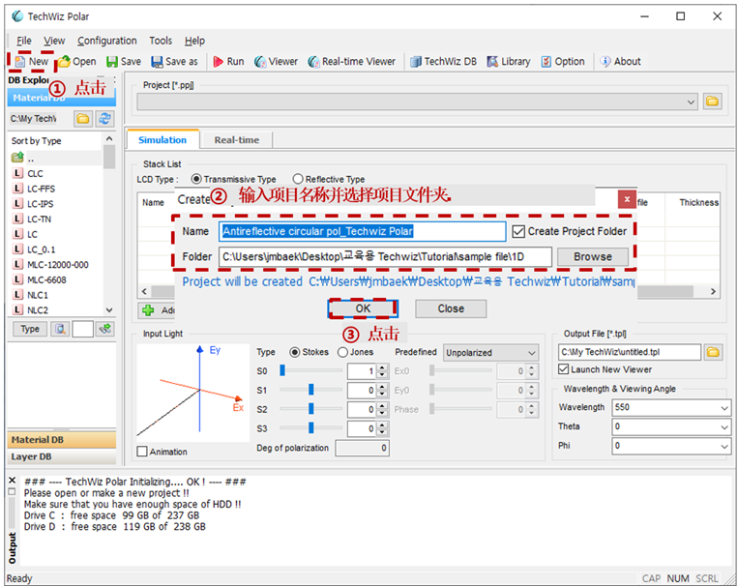
Task: Click the Option toolbar icon
Action: [562, 62]
